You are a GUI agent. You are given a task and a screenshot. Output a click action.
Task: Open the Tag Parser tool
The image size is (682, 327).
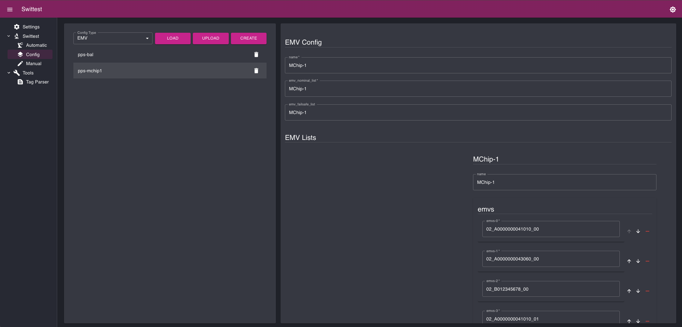37,82
